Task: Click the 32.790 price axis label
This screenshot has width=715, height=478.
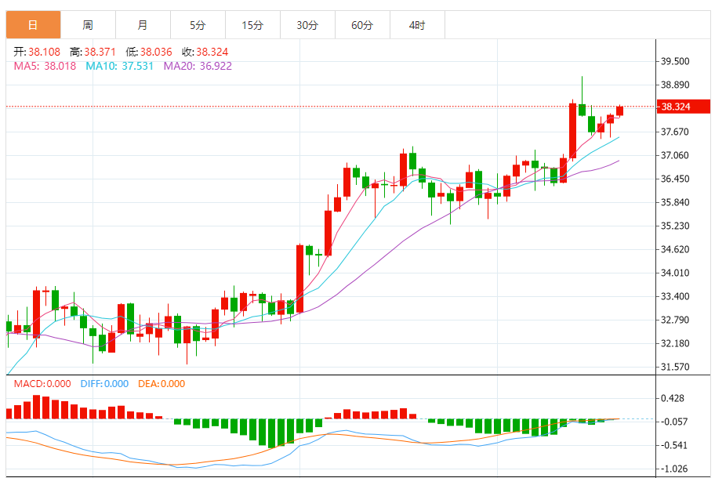Action: coord(675,320)
